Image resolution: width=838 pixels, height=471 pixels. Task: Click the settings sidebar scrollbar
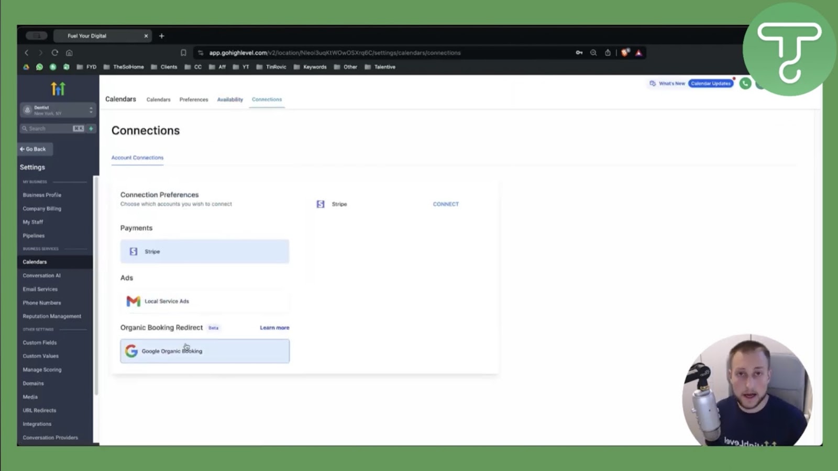click(96, 285)
